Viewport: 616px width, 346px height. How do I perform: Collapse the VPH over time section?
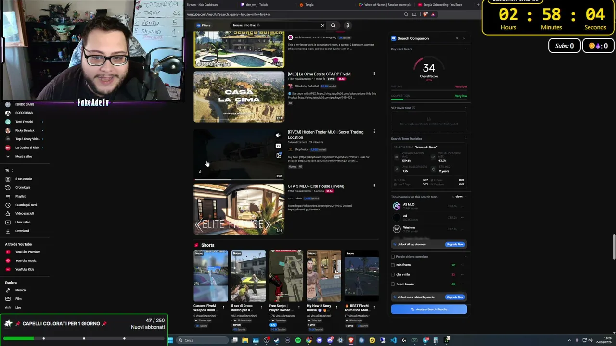coord(466,108)
